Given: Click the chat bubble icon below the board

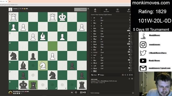Looking at the screenshot, I should coord(72,93).
